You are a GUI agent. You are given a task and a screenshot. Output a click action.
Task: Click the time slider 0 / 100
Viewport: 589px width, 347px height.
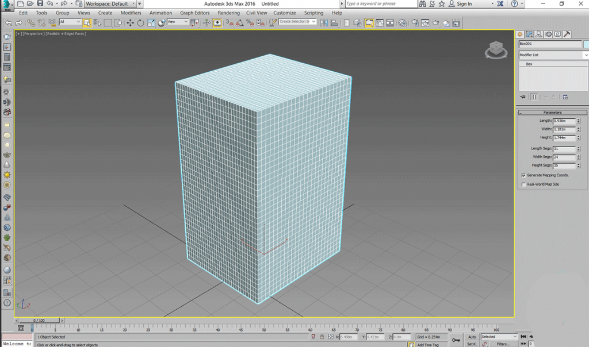(x=39, y=321)
